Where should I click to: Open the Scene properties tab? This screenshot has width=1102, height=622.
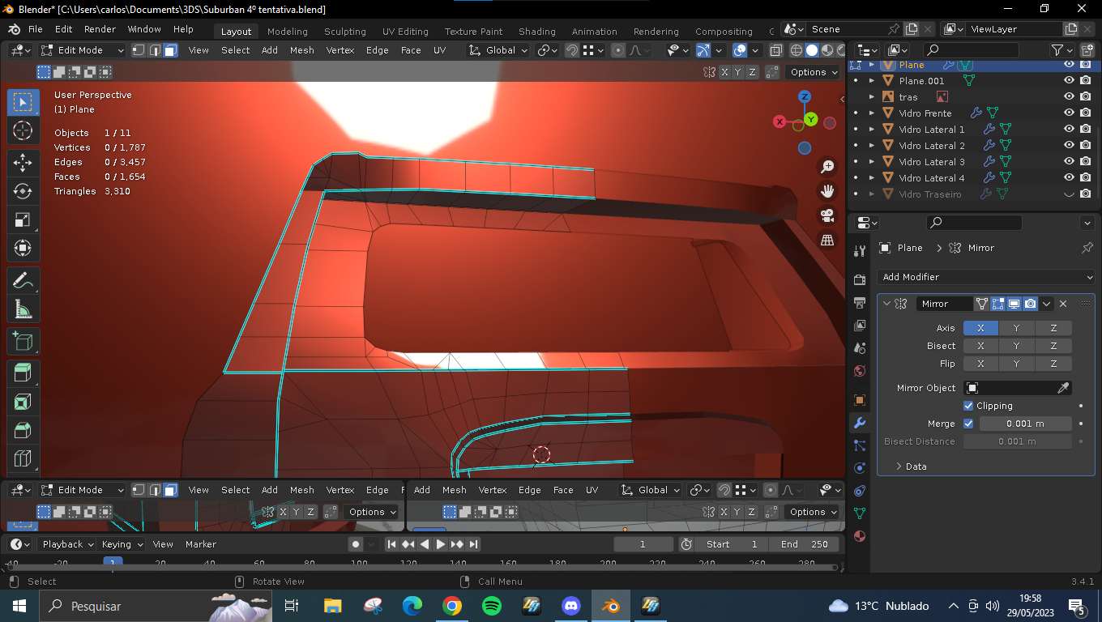tap(860, 348)
